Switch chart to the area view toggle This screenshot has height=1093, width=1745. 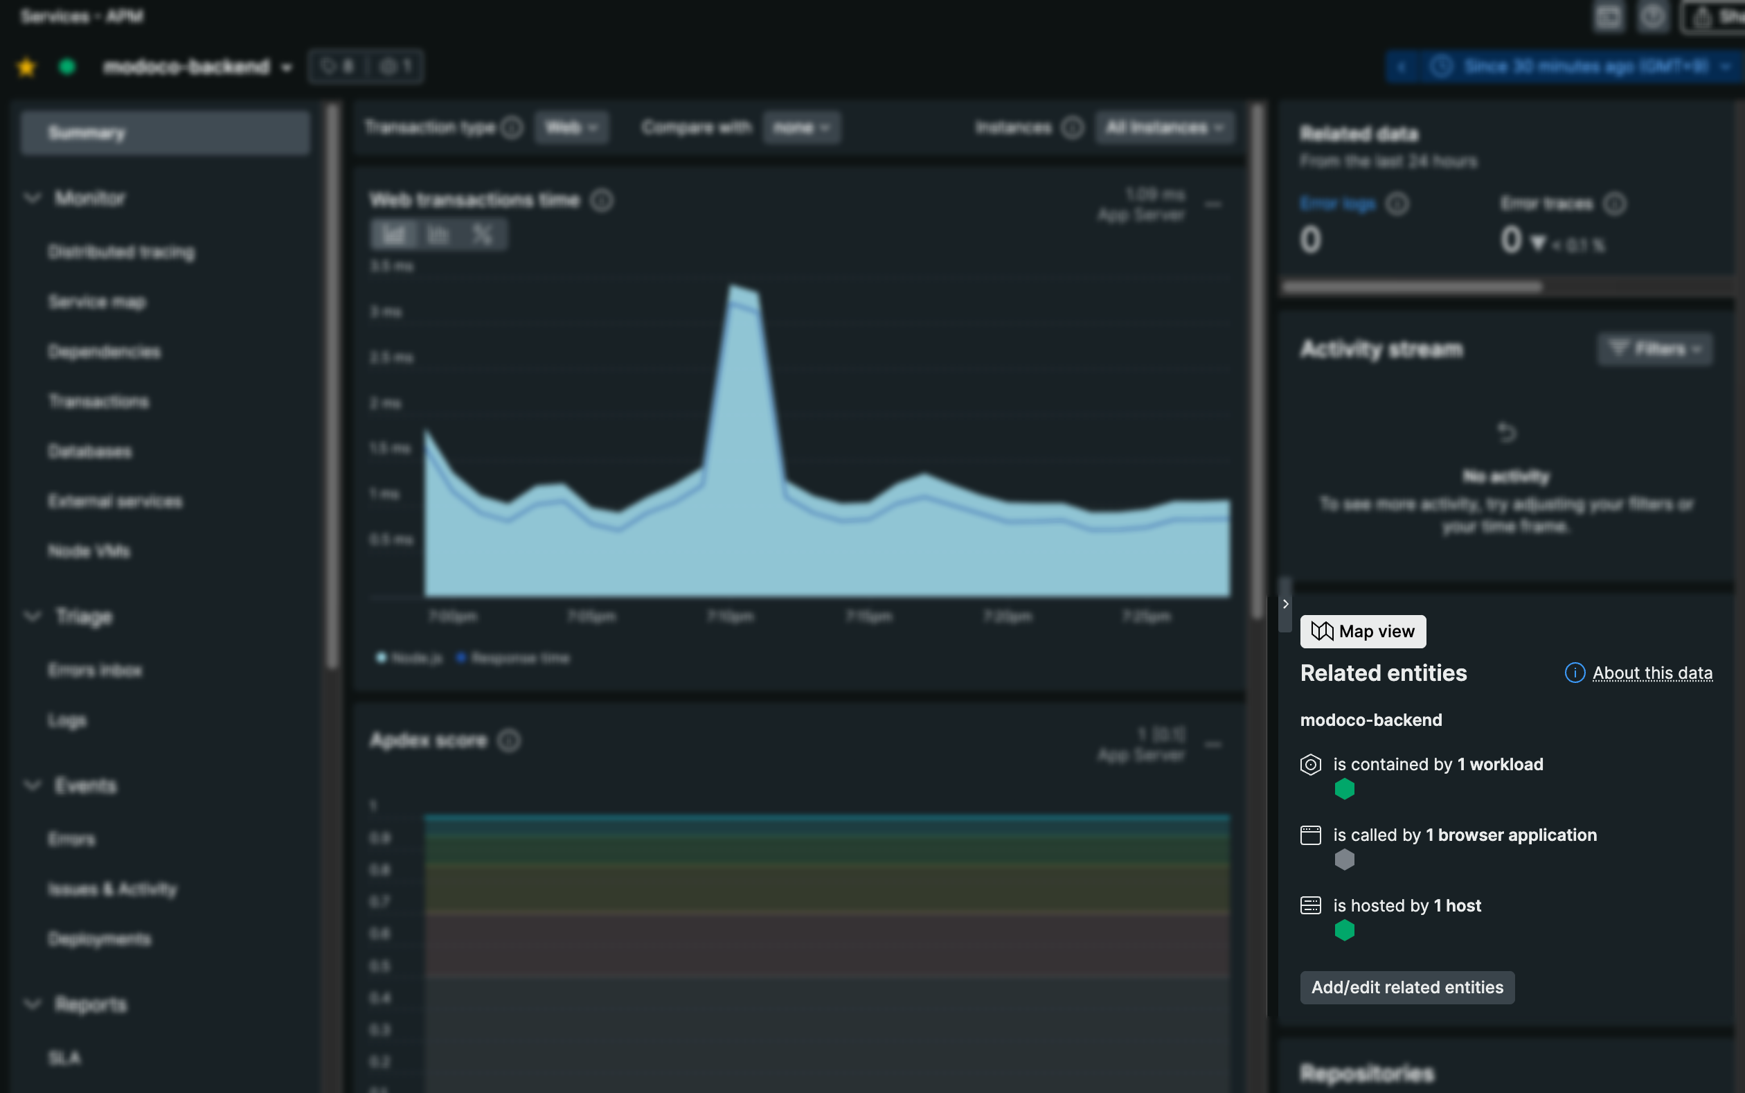point(394,235)
